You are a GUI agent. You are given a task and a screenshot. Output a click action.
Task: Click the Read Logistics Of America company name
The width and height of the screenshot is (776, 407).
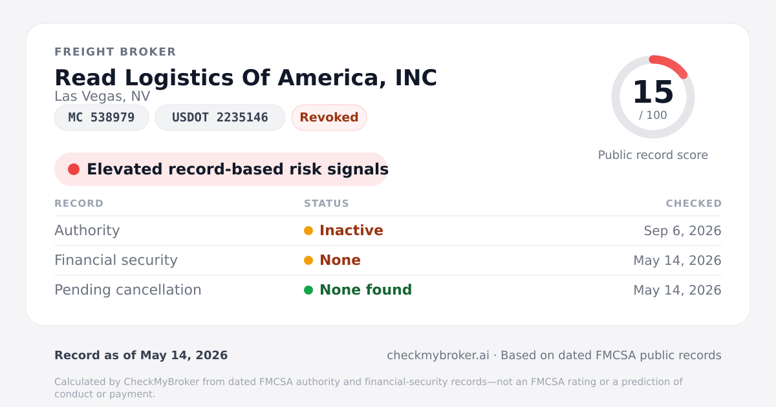246,78
